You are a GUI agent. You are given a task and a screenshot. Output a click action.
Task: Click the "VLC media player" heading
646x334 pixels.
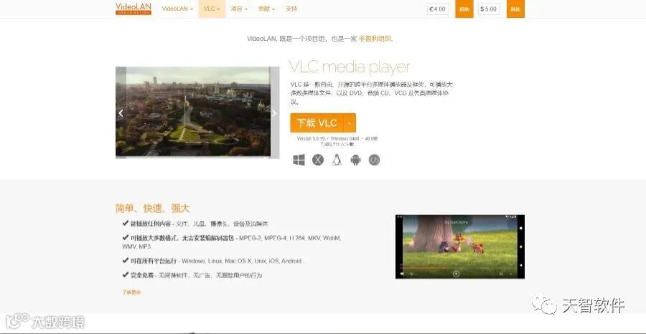pos(350,67)
